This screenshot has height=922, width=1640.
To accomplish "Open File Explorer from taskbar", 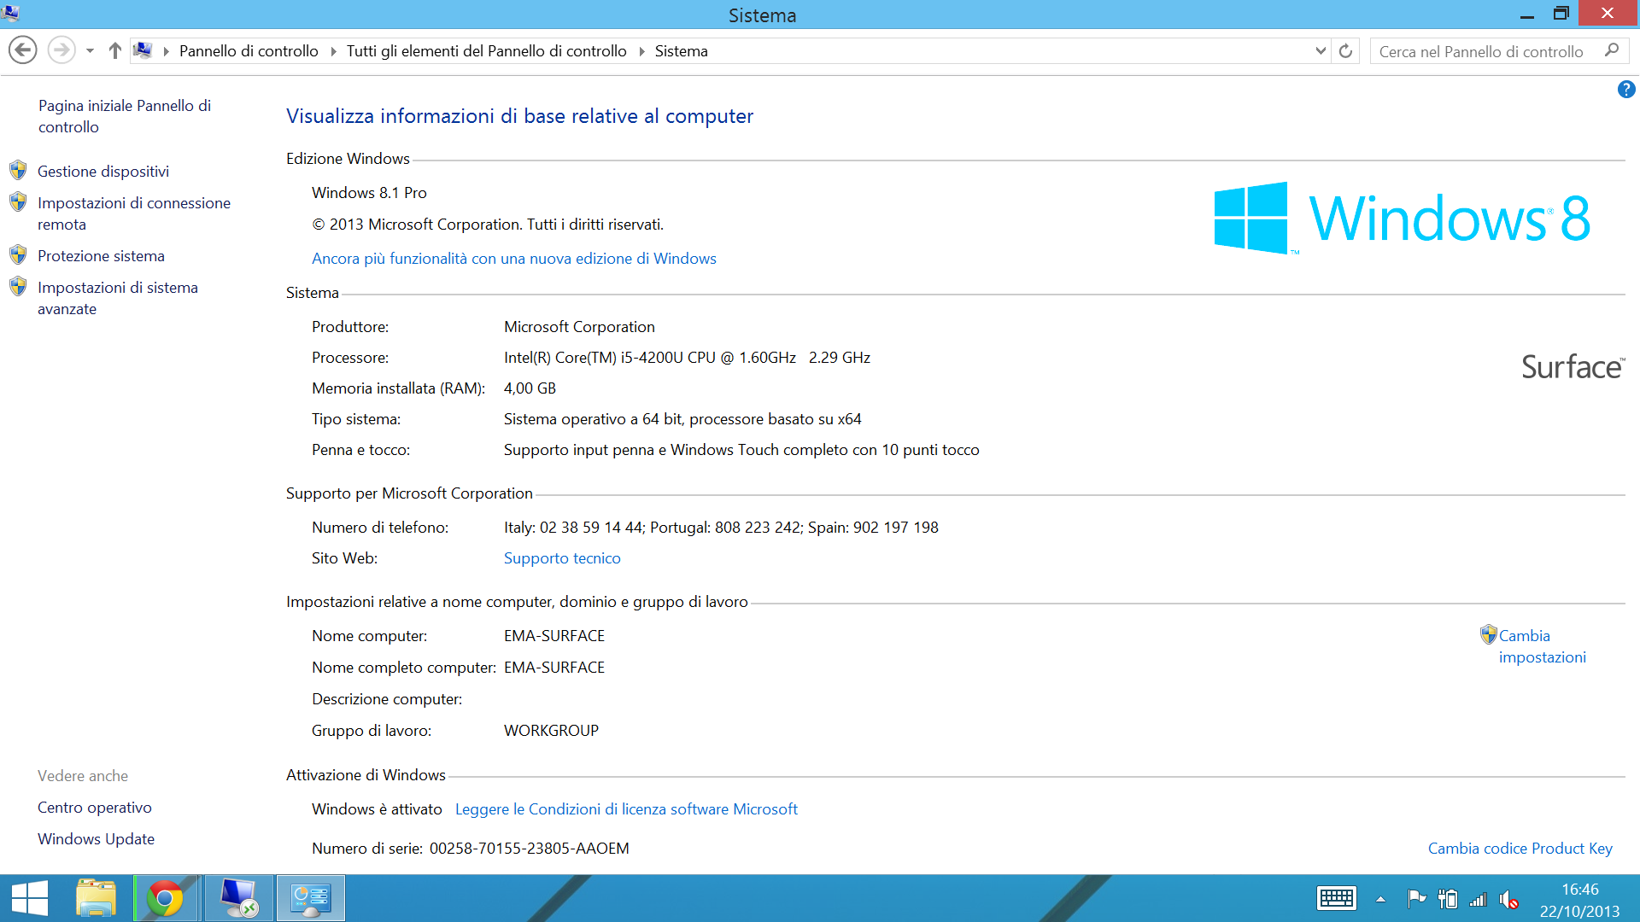I will (x=96, y=898).
